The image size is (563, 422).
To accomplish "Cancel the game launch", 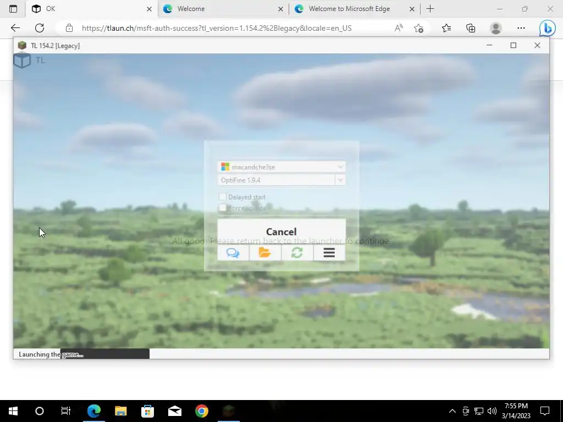I will (281, 232).
